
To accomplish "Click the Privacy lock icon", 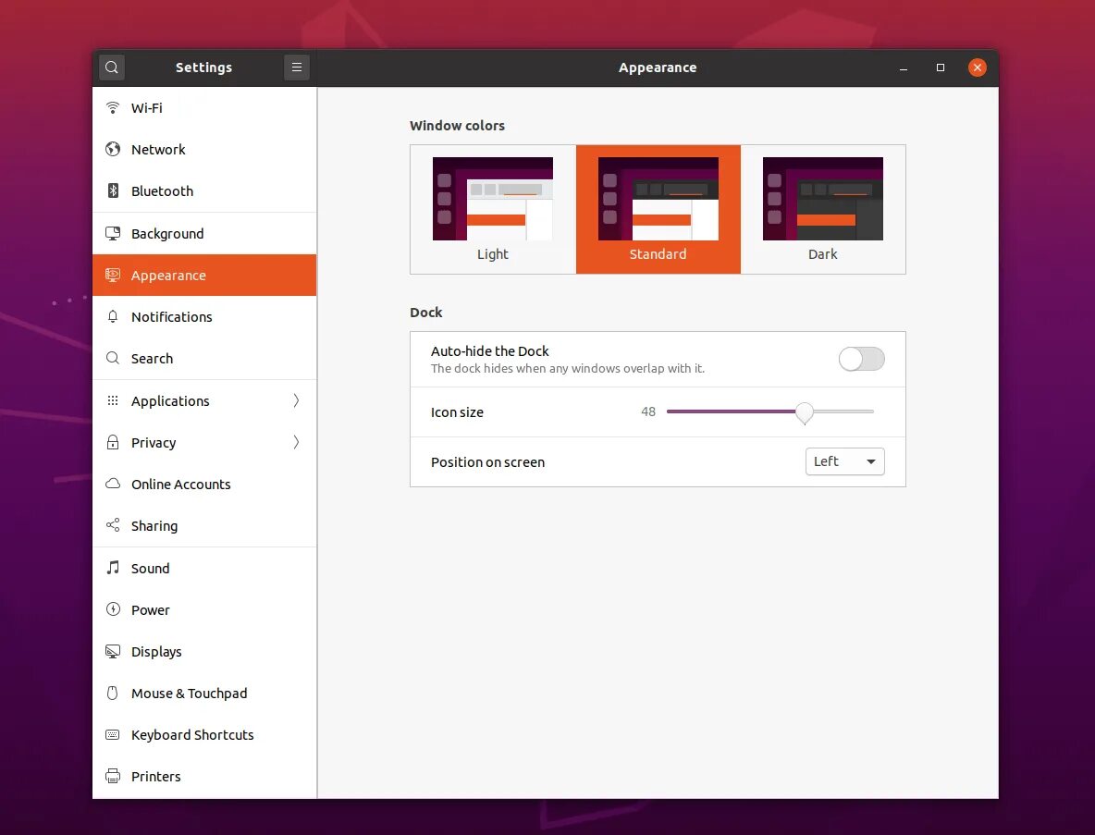I will (x=113, y=442).
